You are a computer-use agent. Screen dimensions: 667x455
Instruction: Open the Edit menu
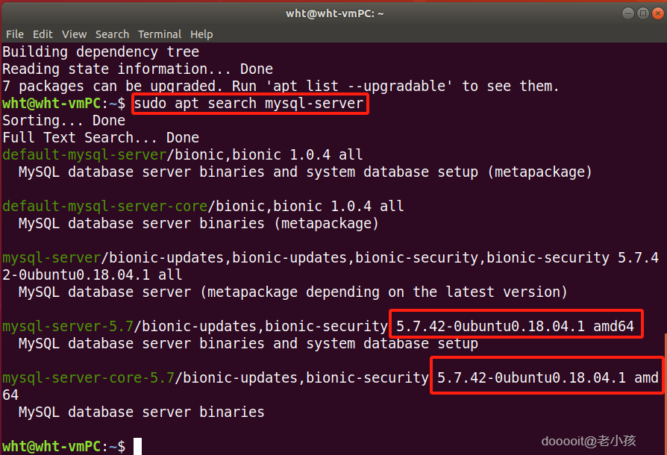[x=43, y=34]
